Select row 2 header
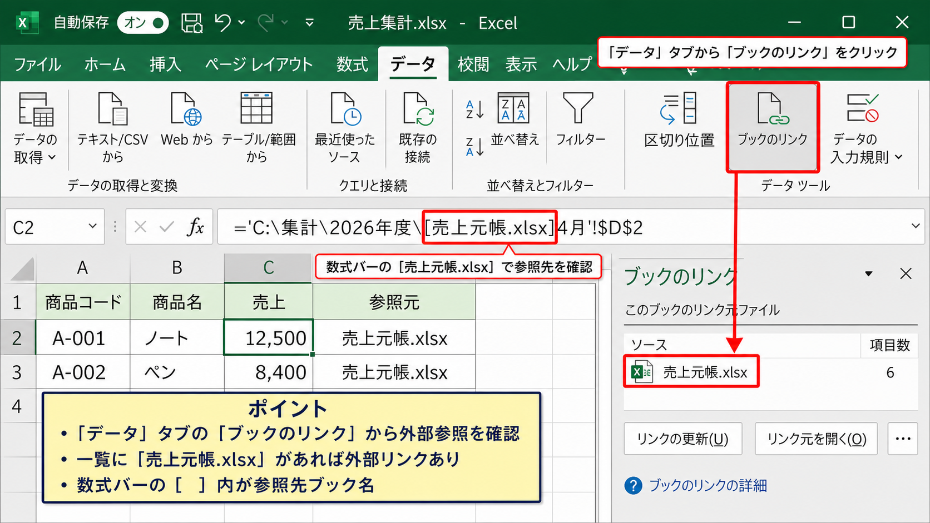This screenshot has height=523, width=930. (17, 337)
